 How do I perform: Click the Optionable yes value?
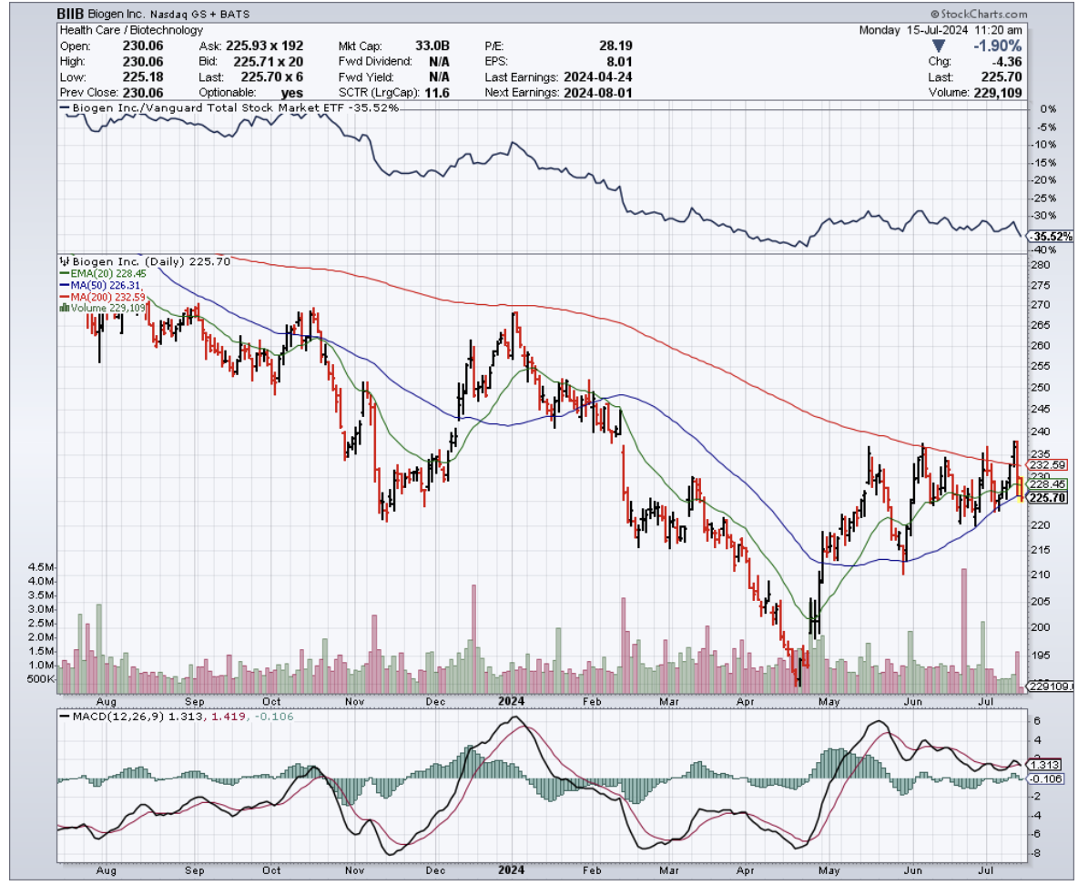click(x=293, y=93)
